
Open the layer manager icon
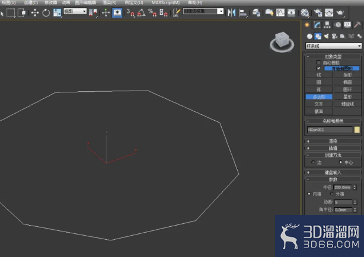point(256,12)
